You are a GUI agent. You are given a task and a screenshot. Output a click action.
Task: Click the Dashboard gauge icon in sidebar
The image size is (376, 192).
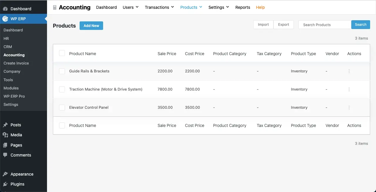click(5, 9)
